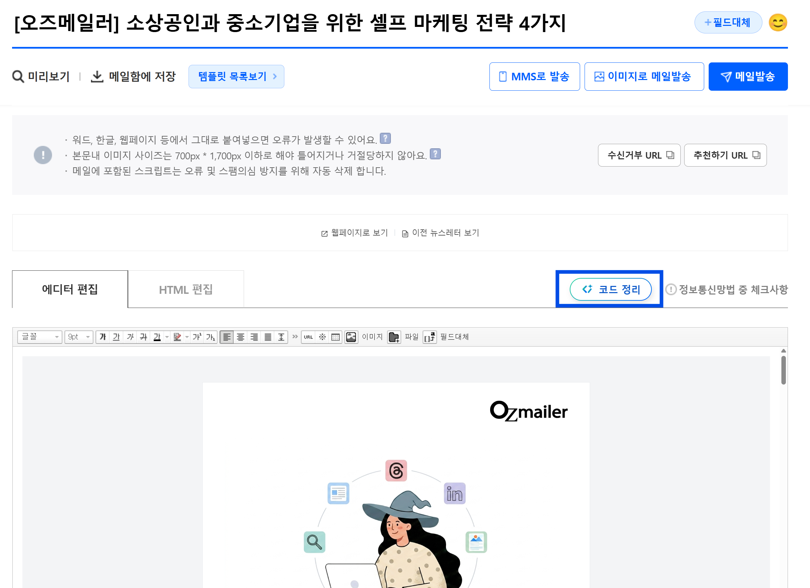Apply bold formatting in editor toolbar
This screenshot has width=810, height=588.
coord(103,337)
